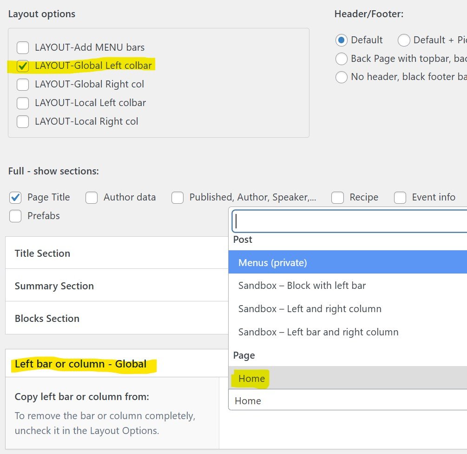Choose Sandbox – Left and right column
Image resolution: width=467 pixels, height=454 pixels.
coord(309,309)
